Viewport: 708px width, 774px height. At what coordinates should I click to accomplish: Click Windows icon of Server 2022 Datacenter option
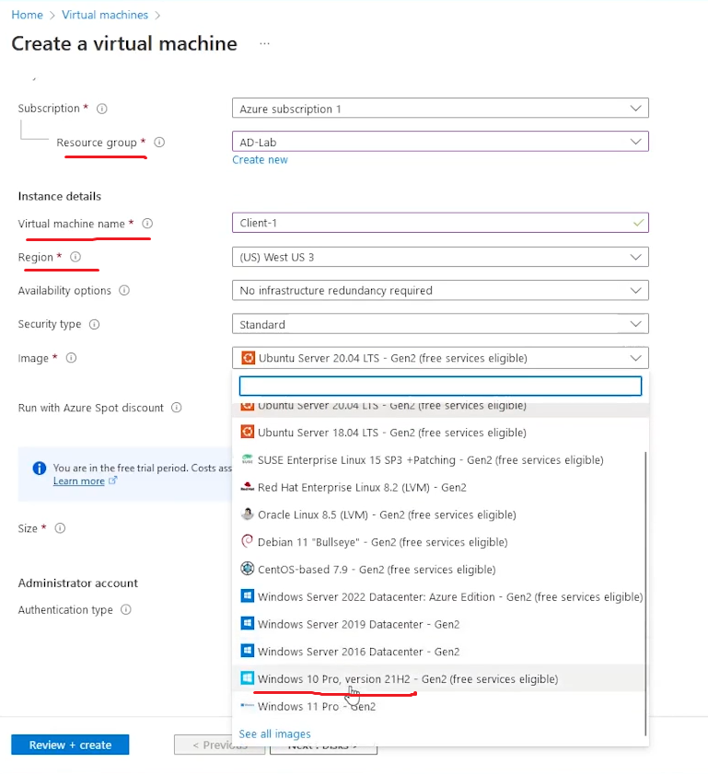click(x=248, y=596)
